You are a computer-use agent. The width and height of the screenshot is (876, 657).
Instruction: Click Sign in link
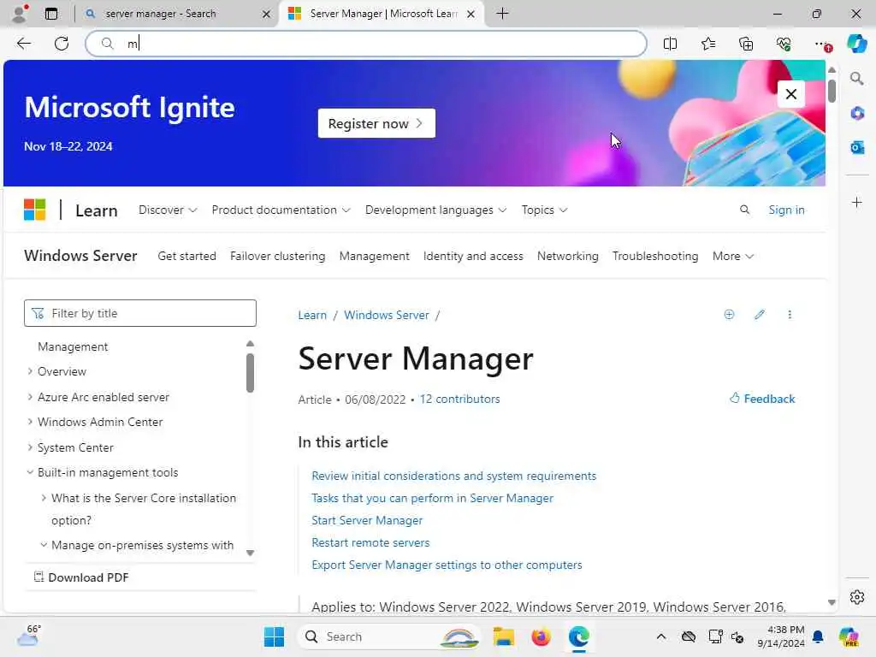(x=786, y=210)
